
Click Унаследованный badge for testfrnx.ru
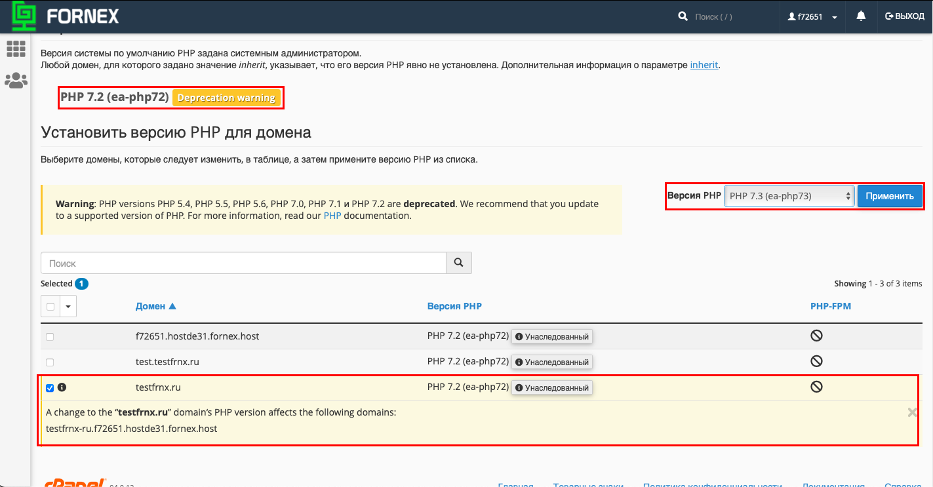(x=552, y=387)
